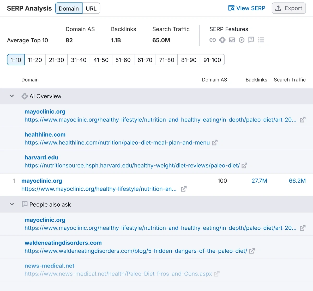The image size is (313, 291).
Task: Click the People also ask row icon
Action: pyautogui.click(x=25, y=205)
